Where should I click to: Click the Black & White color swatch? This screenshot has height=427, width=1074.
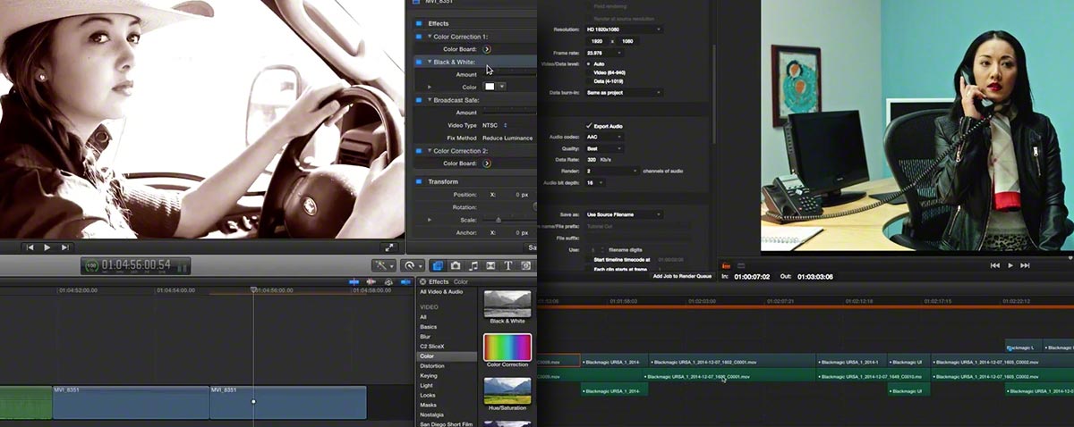[490, 87]
